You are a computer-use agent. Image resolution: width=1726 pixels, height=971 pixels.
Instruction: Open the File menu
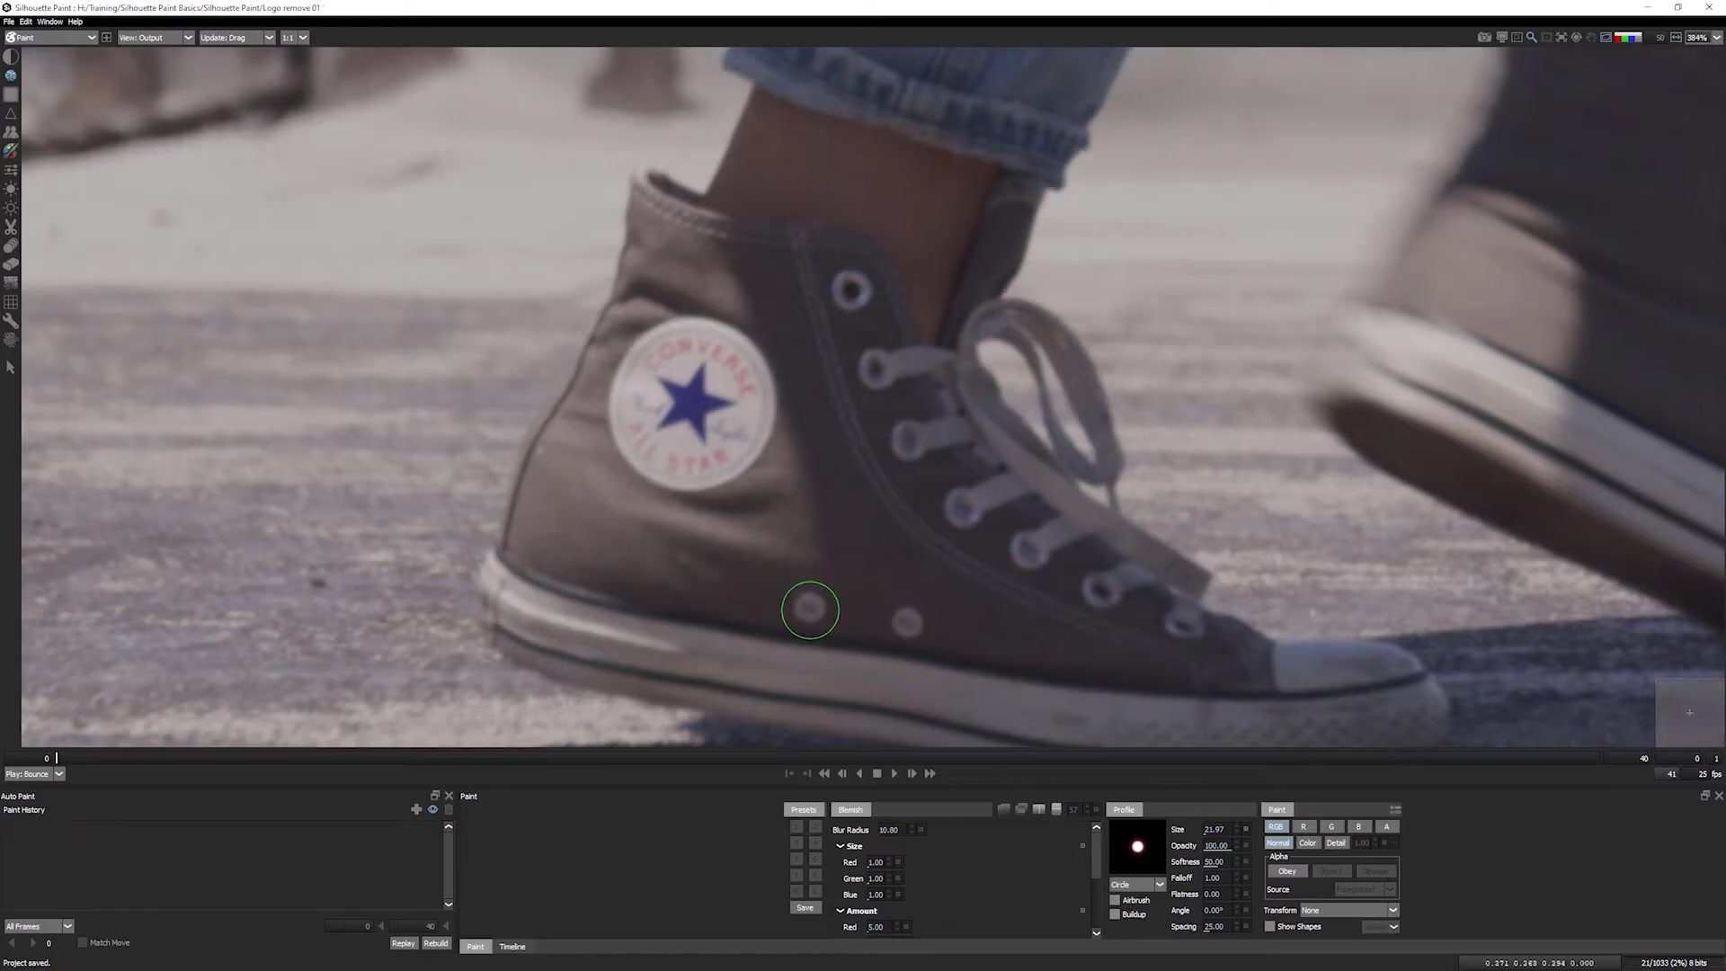[9, 22]
